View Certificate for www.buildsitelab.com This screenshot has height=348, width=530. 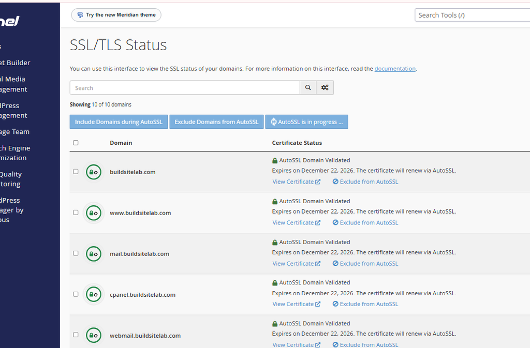[297, 222]
